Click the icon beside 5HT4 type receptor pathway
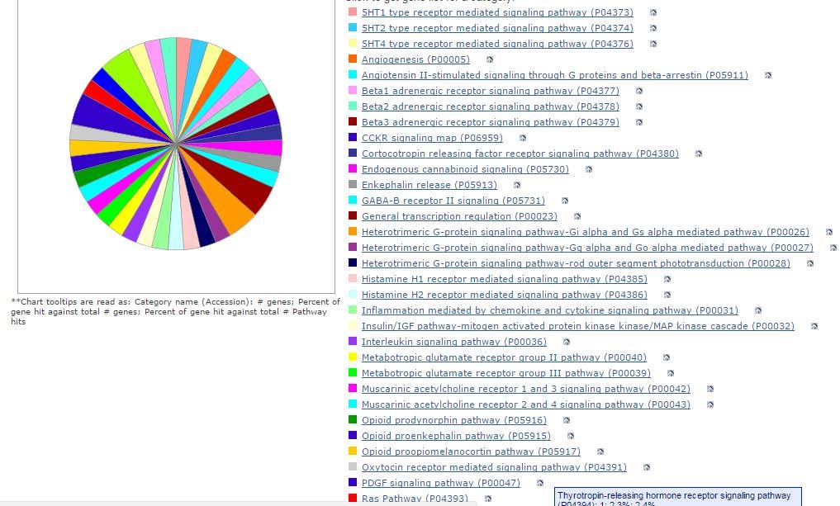Viewport: 840px width, 506px height. (653, 44)
